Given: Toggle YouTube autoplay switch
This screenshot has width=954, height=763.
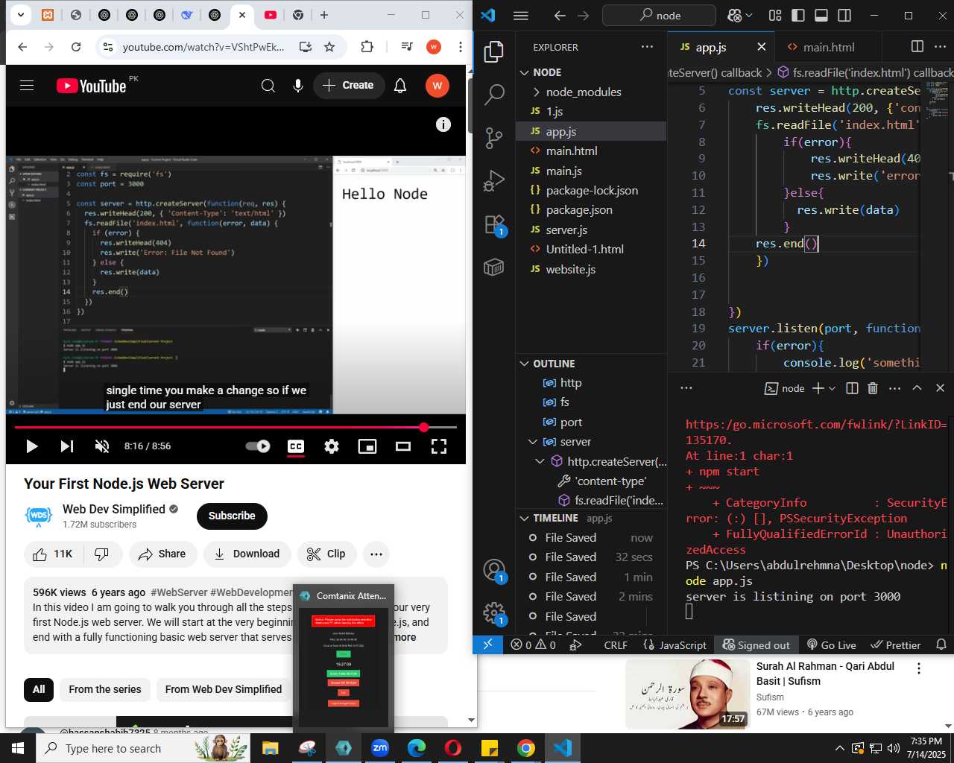Looking at the screenshot, I should tap(258, 446).
